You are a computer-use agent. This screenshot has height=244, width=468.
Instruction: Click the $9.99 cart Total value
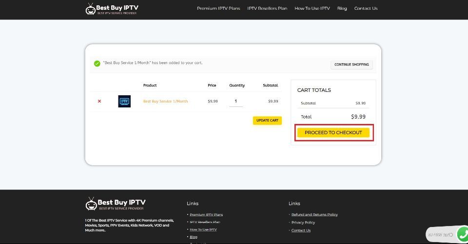pyautogui.click(x=358, y=117)
